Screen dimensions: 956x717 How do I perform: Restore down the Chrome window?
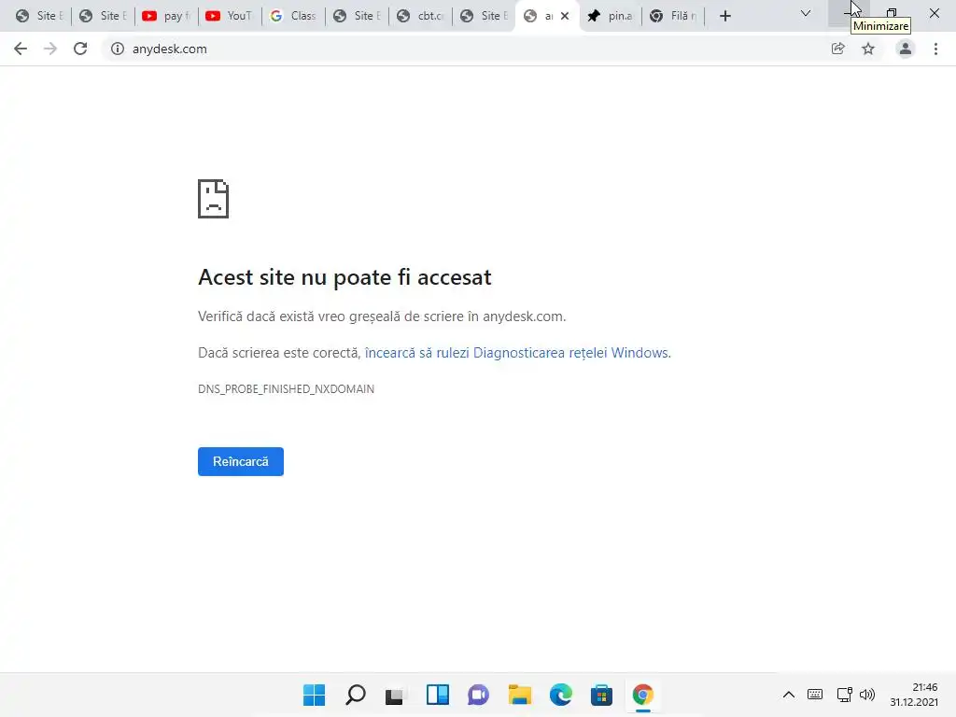point(892,13)
